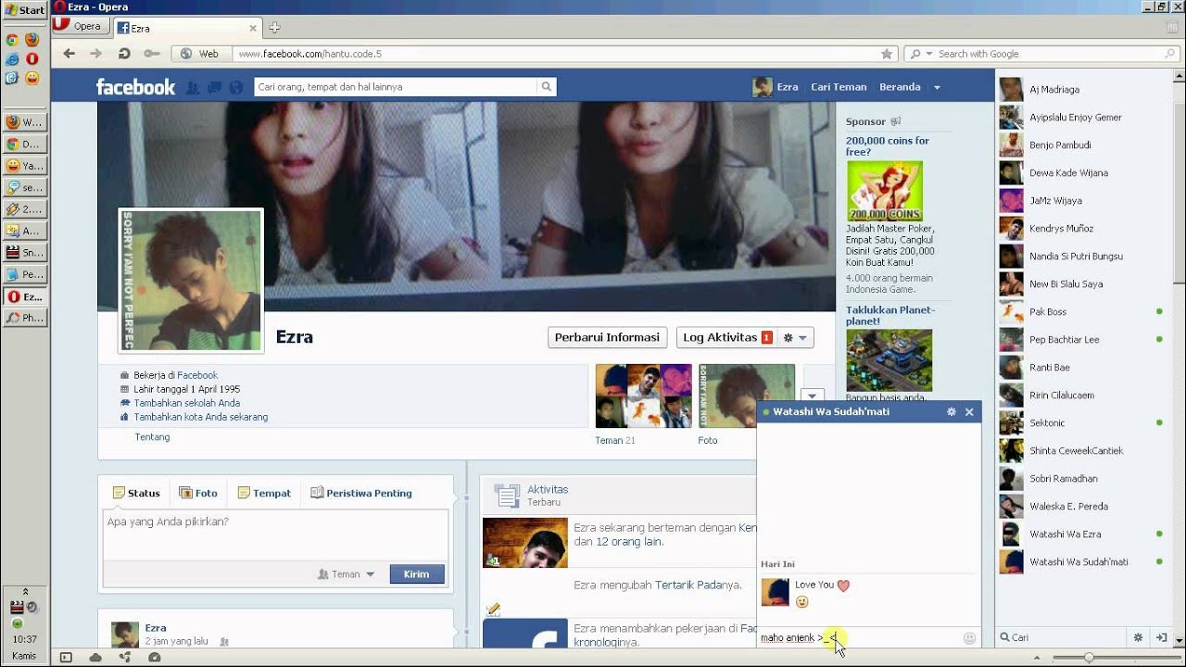Click the Opera Turbo icon in status bar
The height and width of the screenshot is (667, 1186).
(155, 658)
